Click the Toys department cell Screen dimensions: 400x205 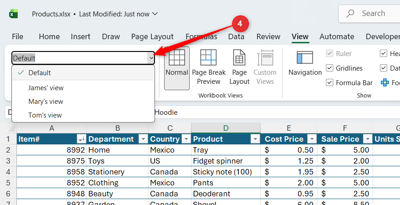(x=117, y=161)
